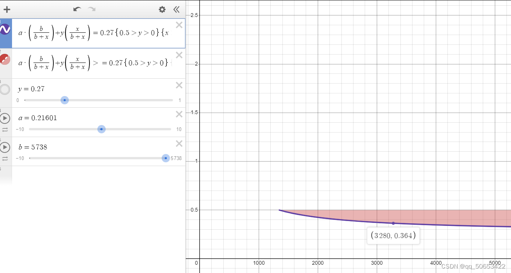Click the y-axis label 1.5
511x273 pixels.
tap(194, 113)
